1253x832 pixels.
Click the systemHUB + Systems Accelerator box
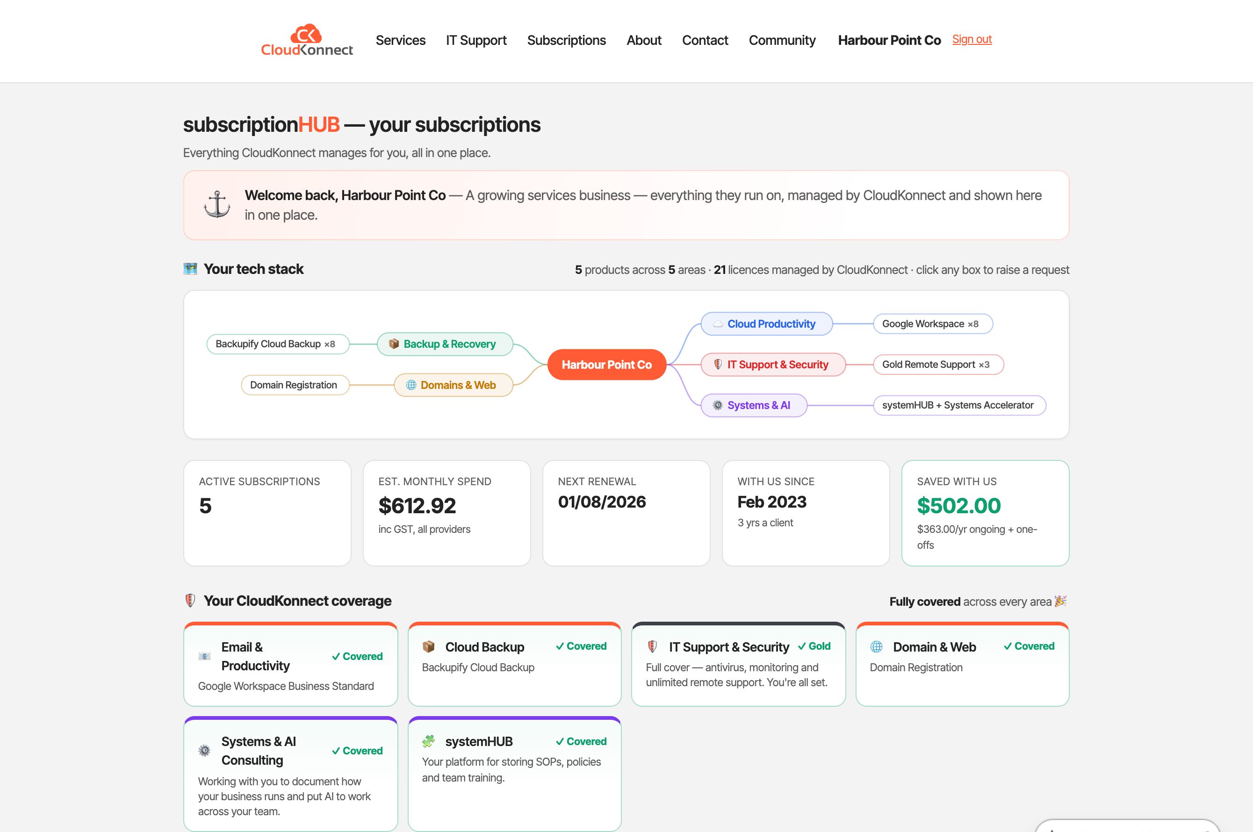pos(959,405)
